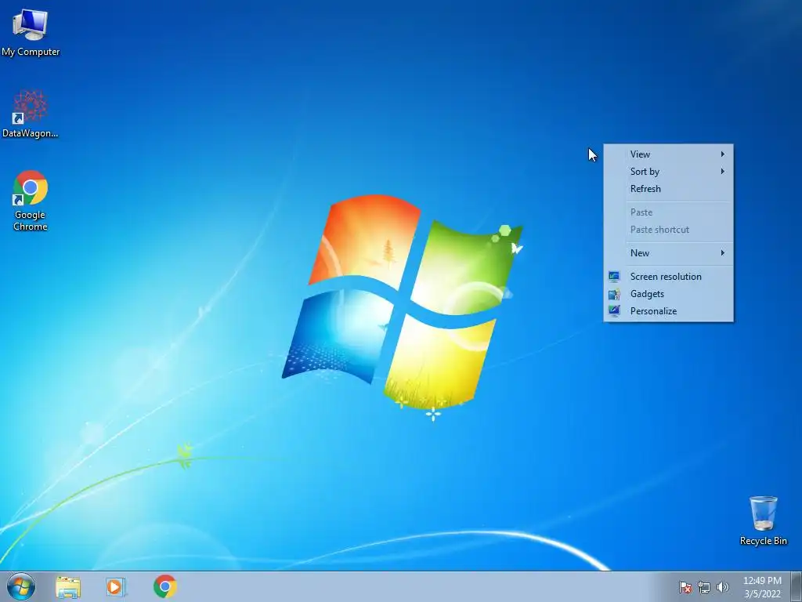Open the New submenu

tap(669, 253)
